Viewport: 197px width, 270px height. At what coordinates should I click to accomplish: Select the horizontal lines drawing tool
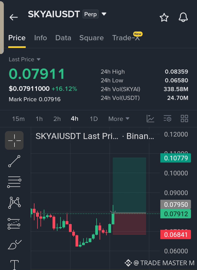pos(14,182)
